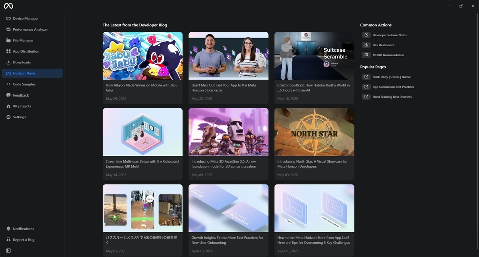
Task: Select App Distribution in the sidebar
Action: click(32, 51)
